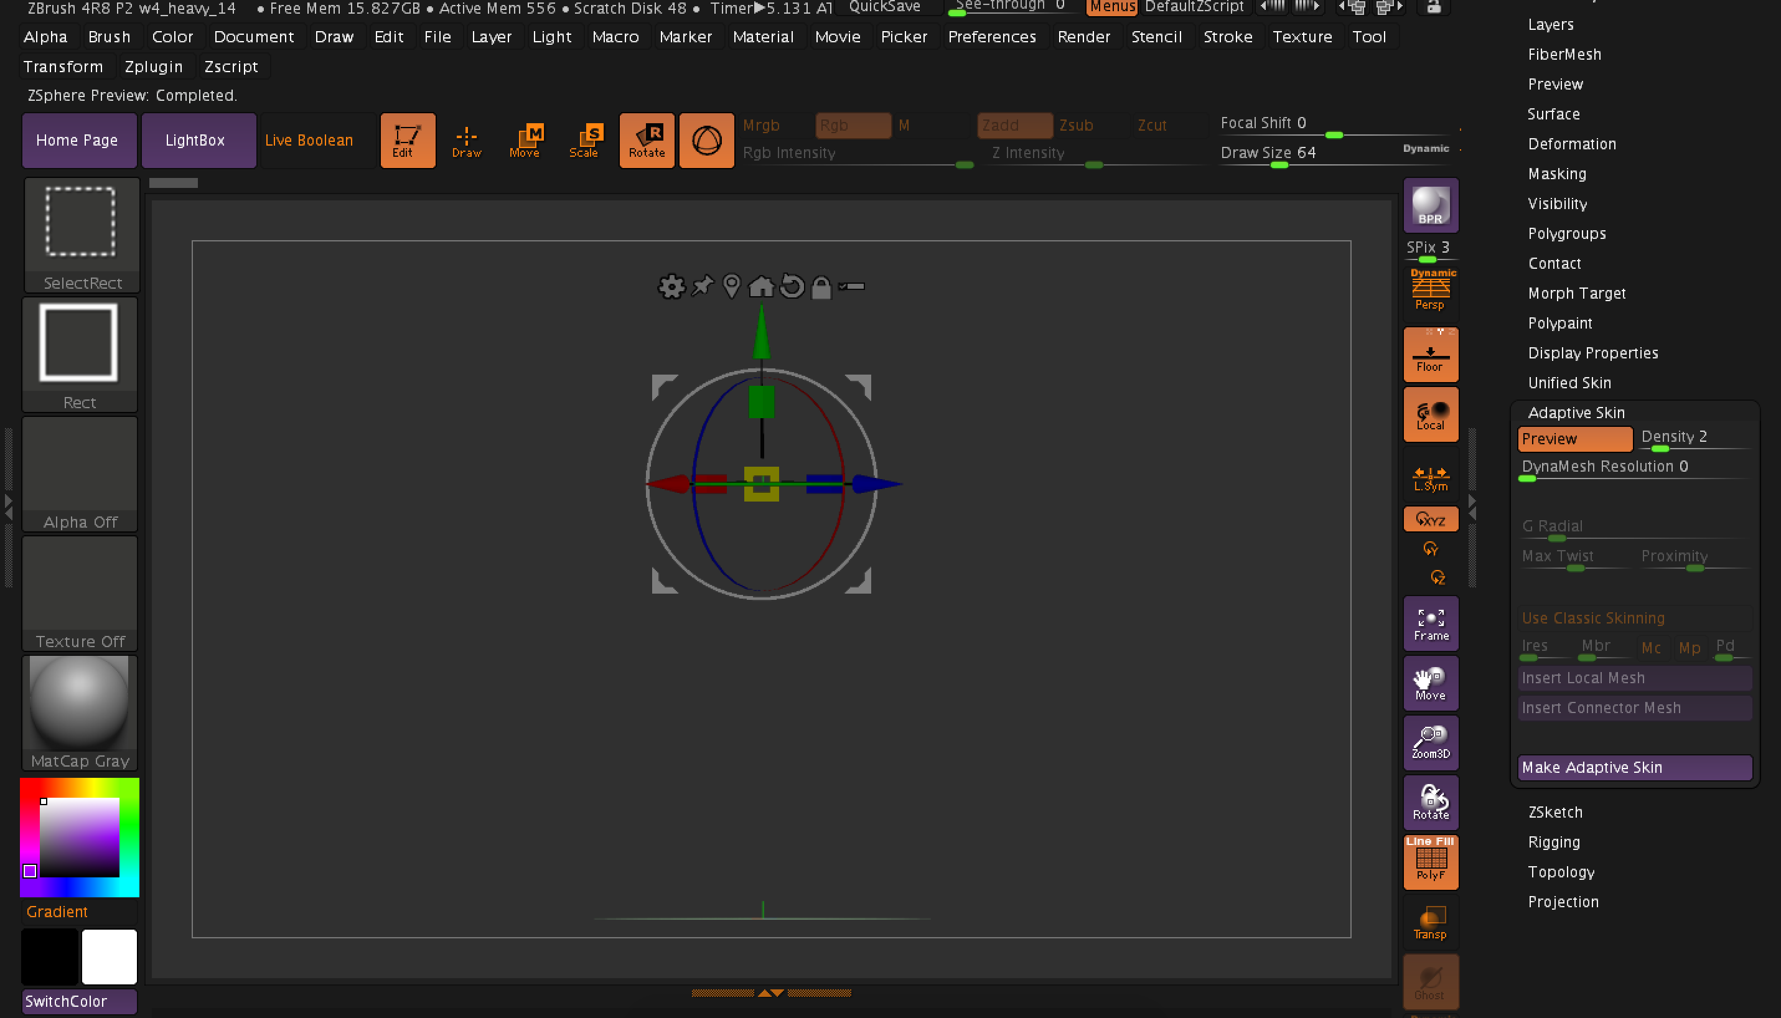1781x1018 pixels.
Task: Click the Frame icon to fit mesh
Action: tap(1430, 623)
